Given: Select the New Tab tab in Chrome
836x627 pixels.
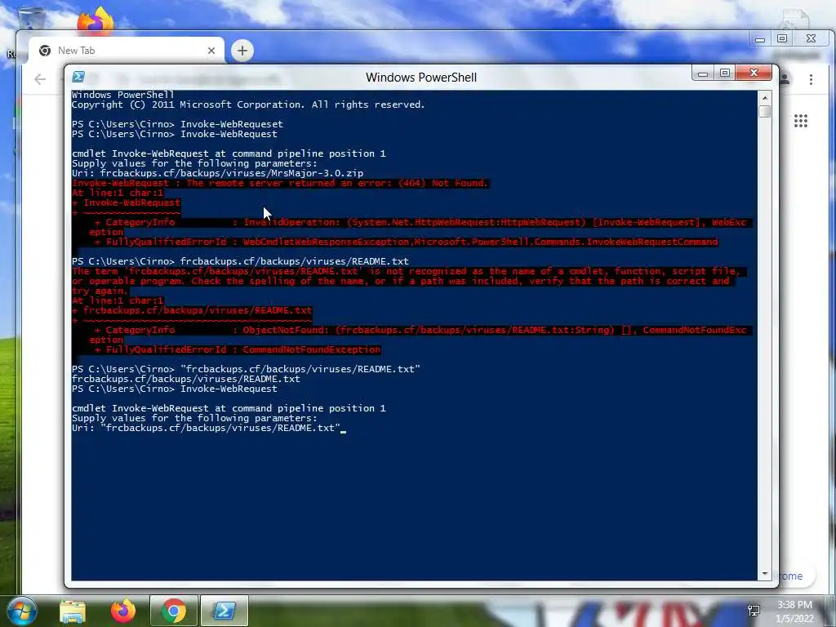Looking at the screenshot, I should (127, 51).
